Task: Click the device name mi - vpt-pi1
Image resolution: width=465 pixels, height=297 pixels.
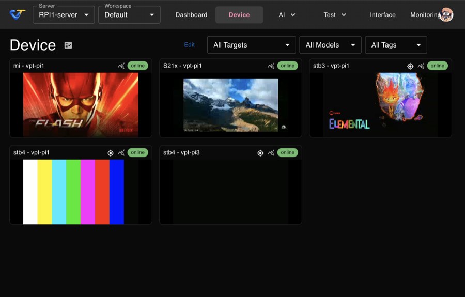Action: click(x=29, y=66)
